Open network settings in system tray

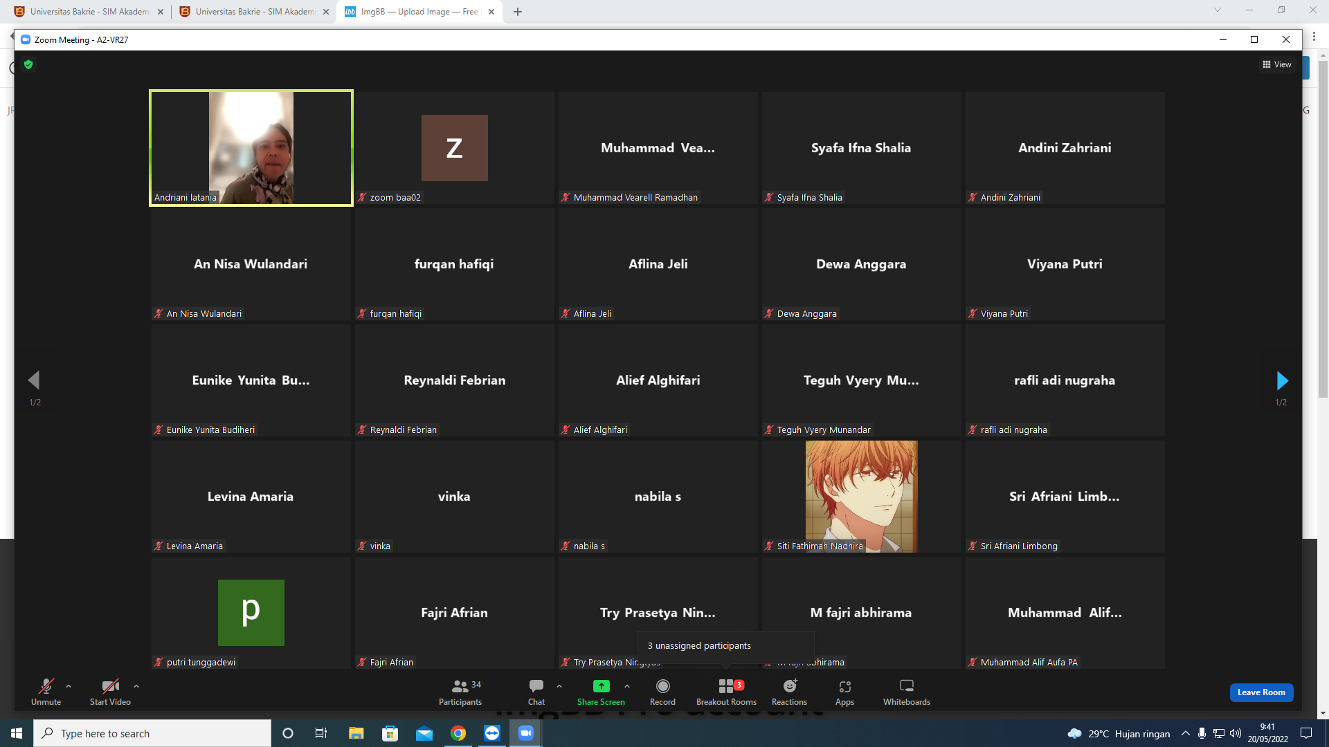click(x=1219, y=733)
